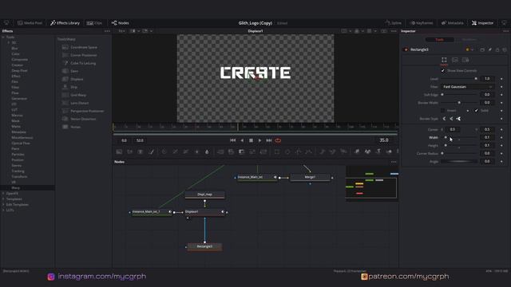Image resolution: width=511 pixels, height=287 pixels.
Task: Open Rectangle3 tile color dropdown arrow
Action: tap(472, 49)
